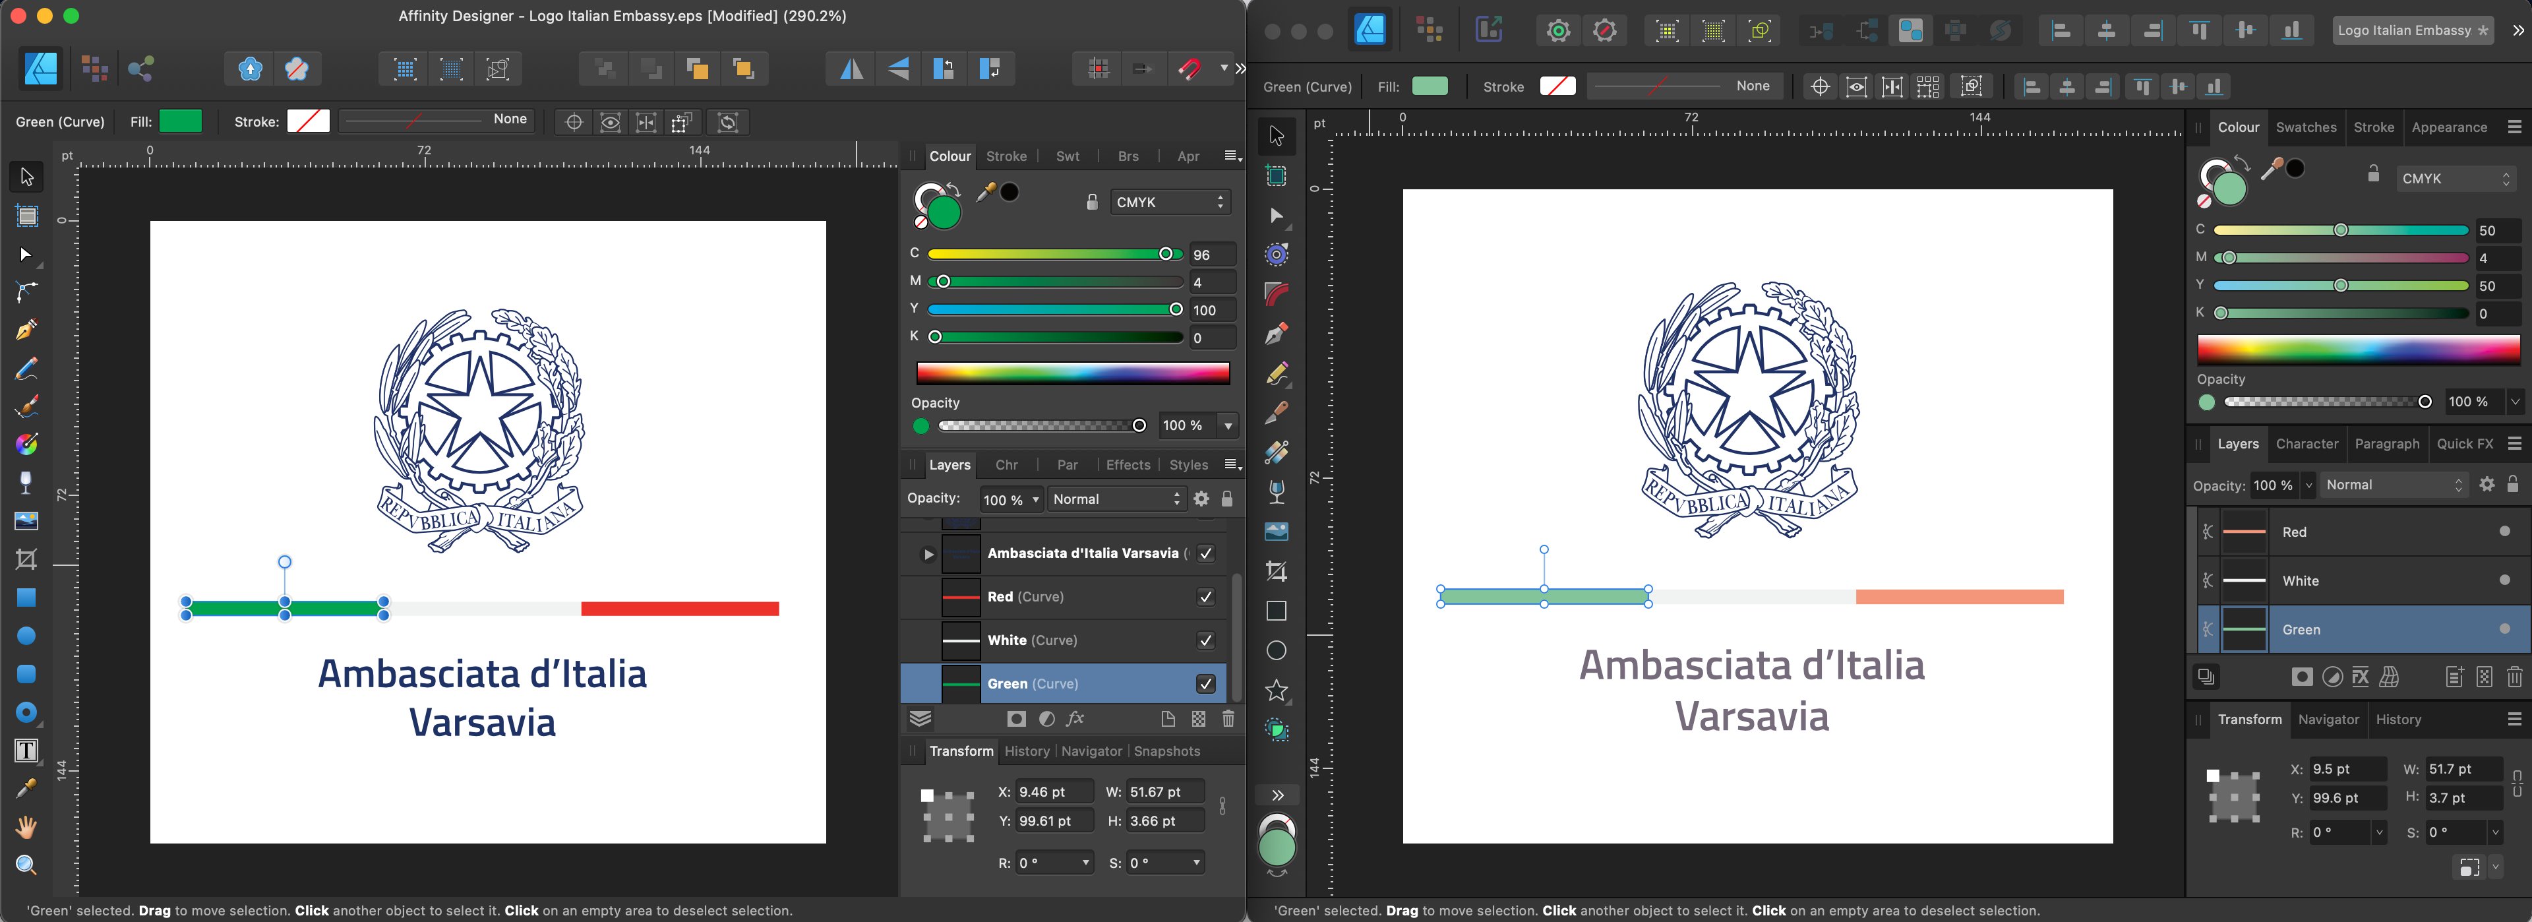Switch to Swatches tab in right window
Viewport: 2532px width, 922px height.
pos(2306,128)
